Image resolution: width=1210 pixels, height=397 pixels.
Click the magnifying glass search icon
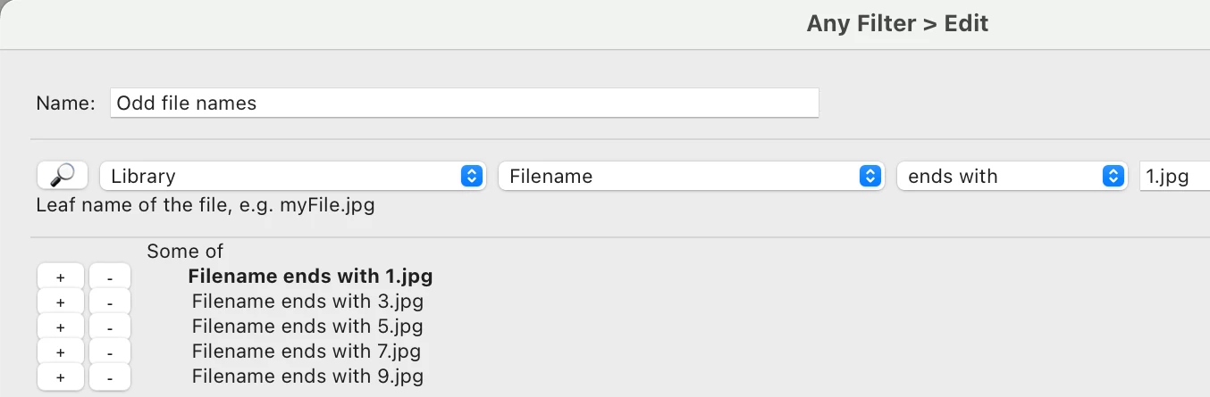(x=62, y=176)
